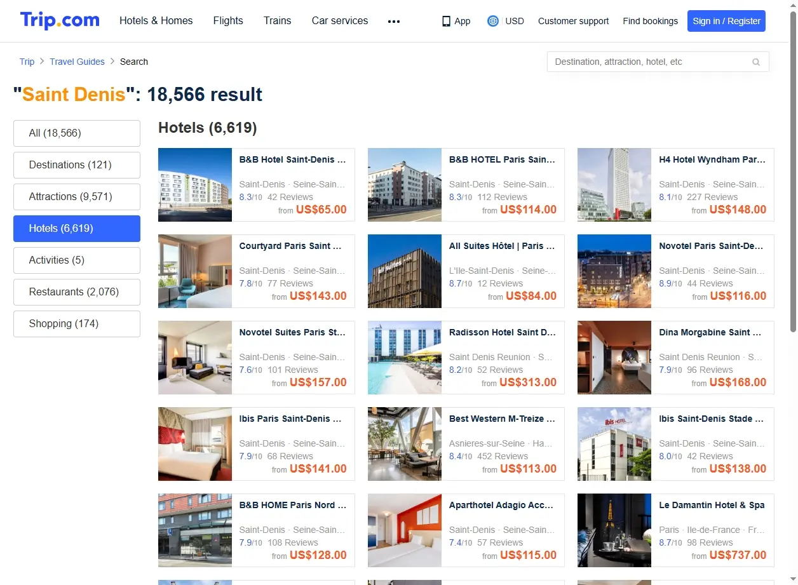Change currency from USD
798x585 pixels.
[x=515, y=21]
